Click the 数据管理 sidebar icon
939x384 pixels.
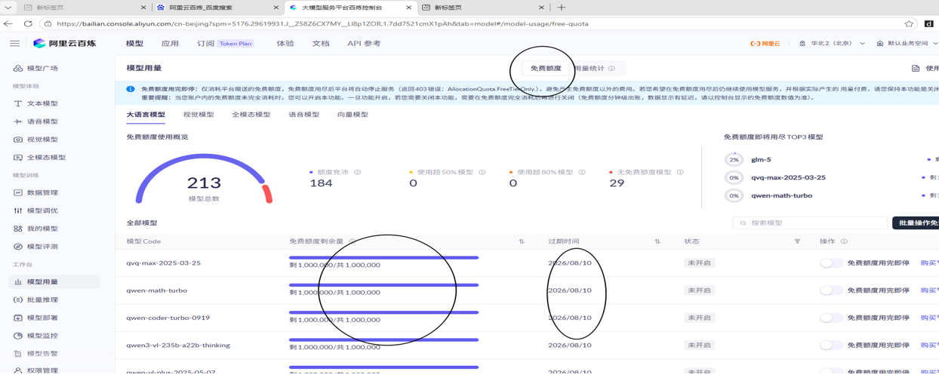[x=18, y=192]
